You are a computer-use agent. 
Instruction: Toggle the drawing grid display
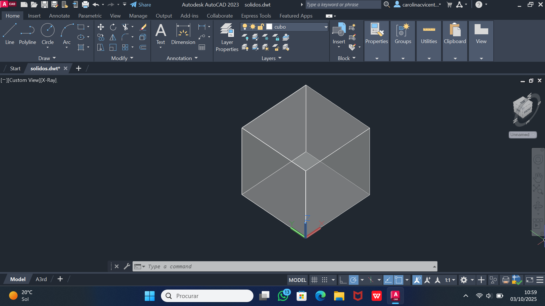(314, 280)
